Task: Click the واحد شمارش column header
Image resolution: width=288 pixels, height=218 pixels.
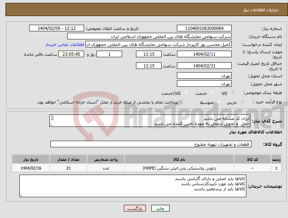Action: pyautogui.click(x=106, y=159)
